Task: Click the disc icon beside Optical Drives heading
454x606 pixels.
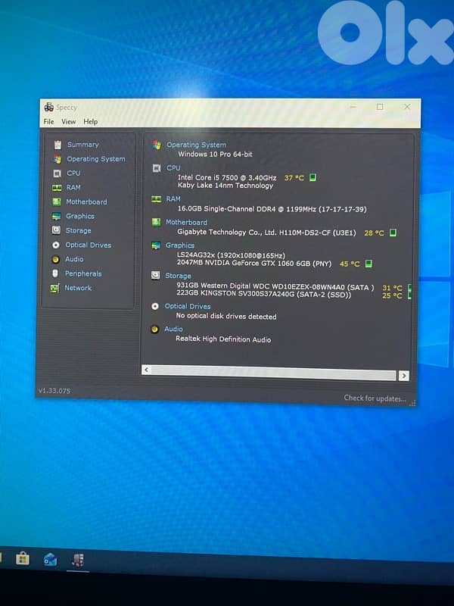Action: (x=155, y=307)
